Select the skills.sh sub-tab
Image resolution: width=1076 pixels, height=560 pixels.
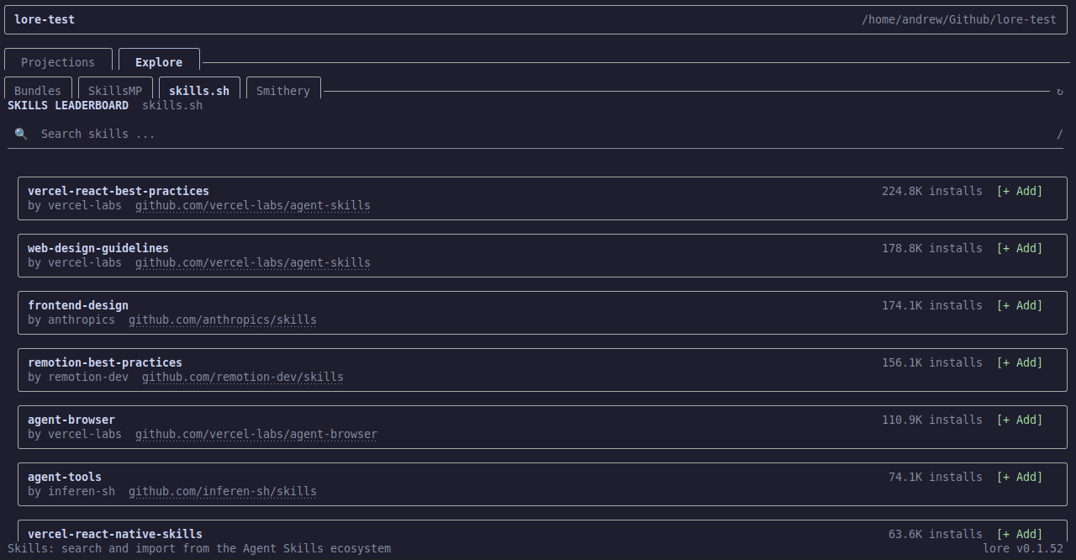click(x=198, y=90)
